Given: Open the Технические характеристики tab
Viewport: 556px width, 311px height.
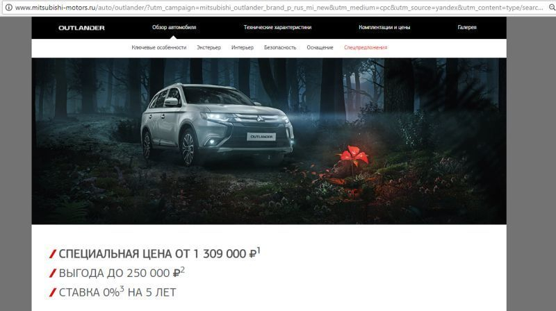Looking at the screenshot, I should click(x=277, y=27).
